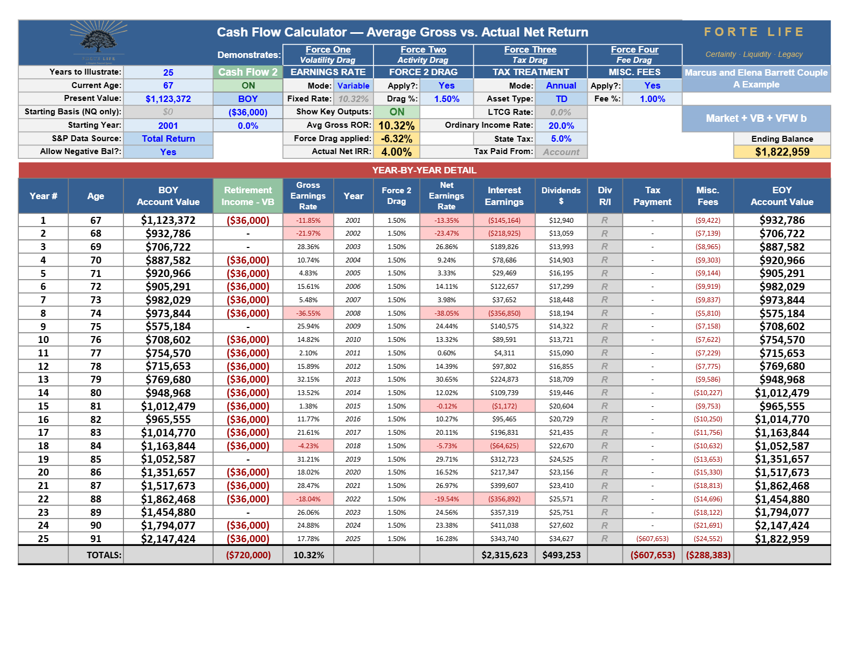Select the Avg Gross ROR 10.32% output
850x657 pixels.
tap(397, 126)
